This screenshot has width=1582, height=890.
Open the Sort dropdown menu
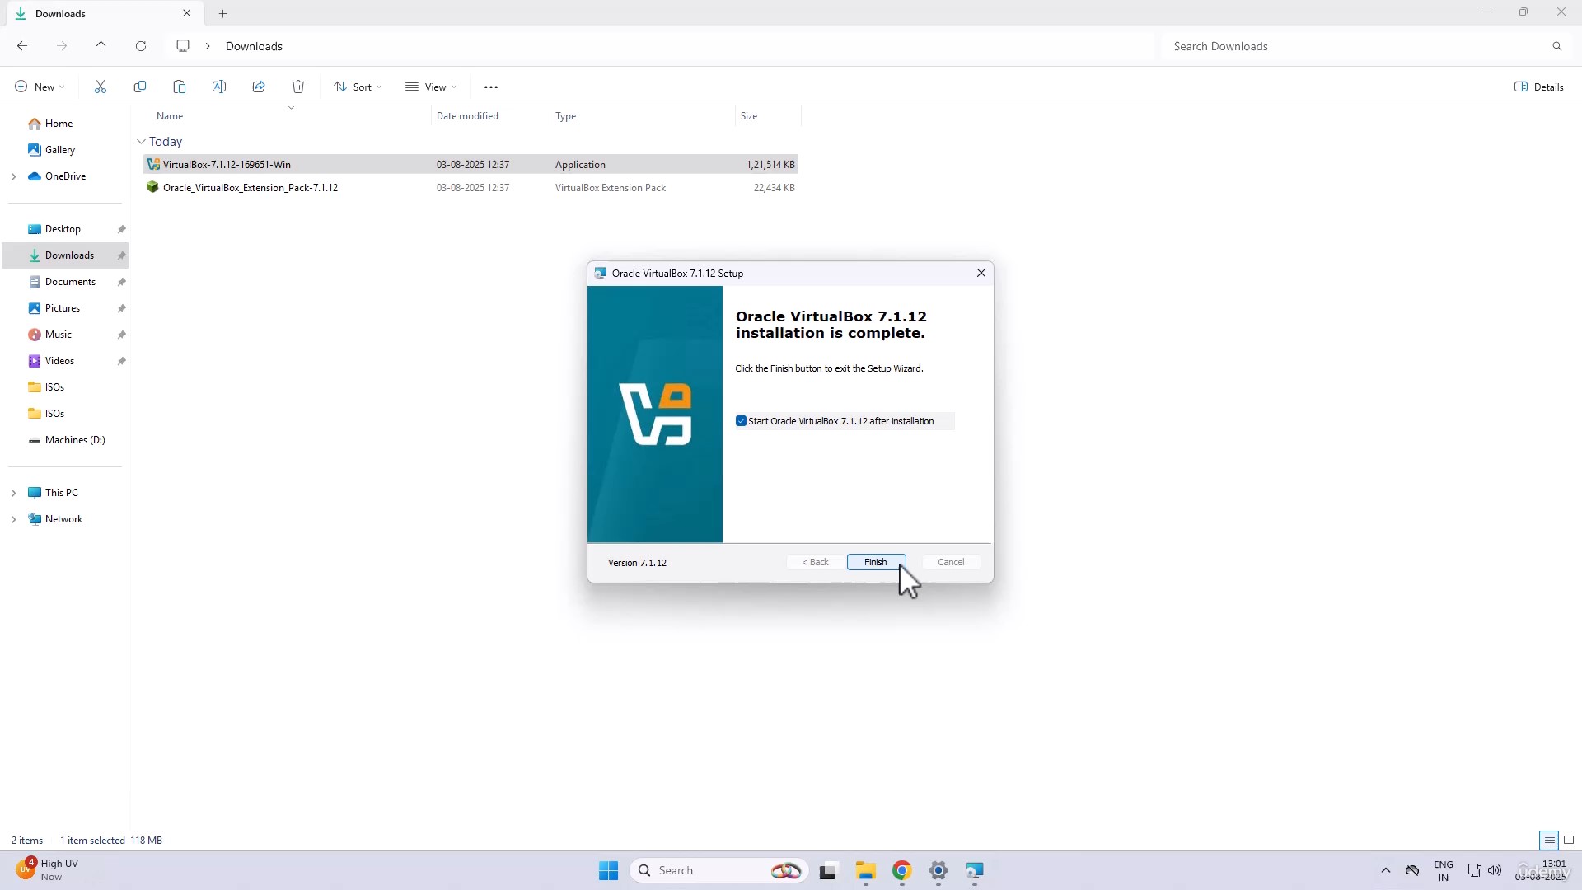tap(358, 87)
